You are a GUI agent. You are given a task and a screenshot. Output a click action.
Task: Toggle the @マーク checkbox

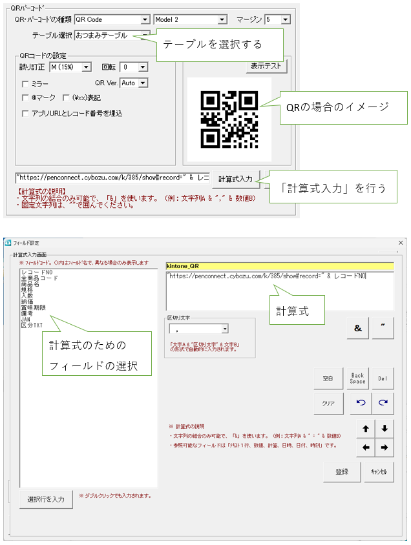25,98
